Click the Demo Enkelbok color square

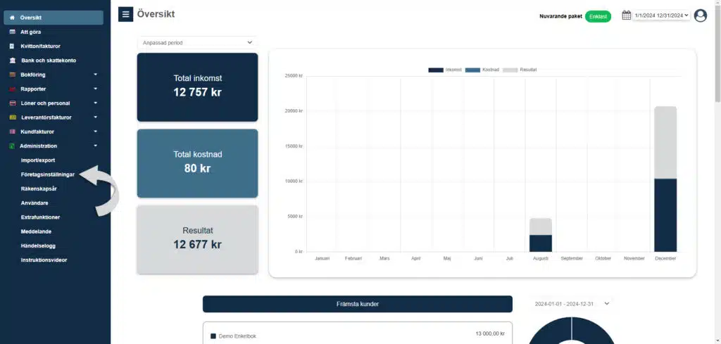[213, 336]
